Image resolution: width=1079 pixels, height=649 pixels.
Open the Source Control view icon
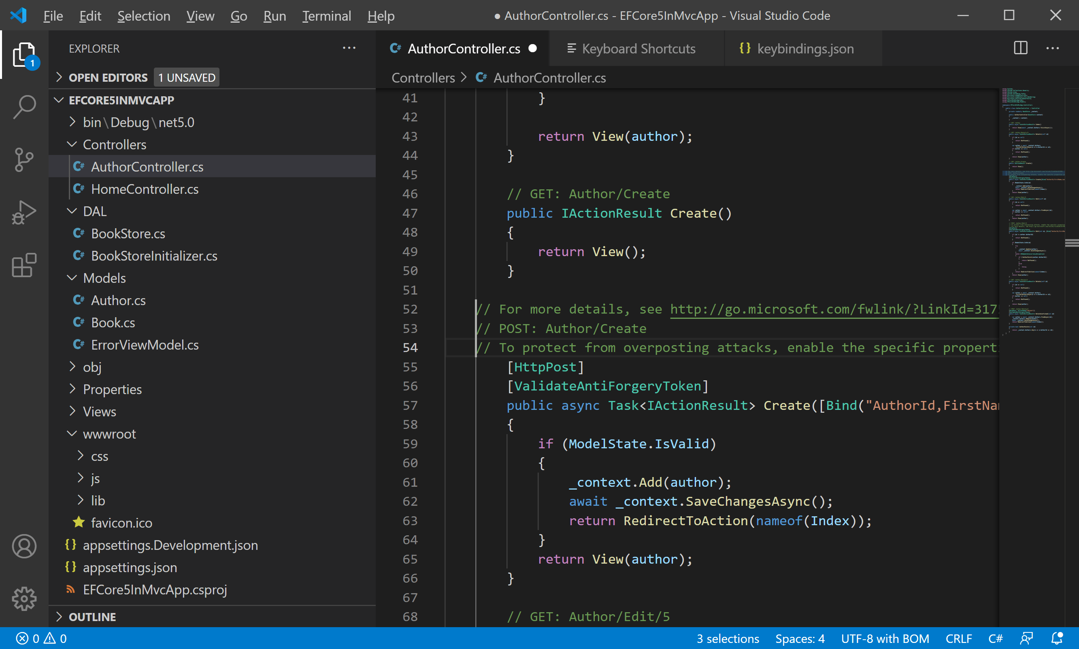[x=25, y=160]
